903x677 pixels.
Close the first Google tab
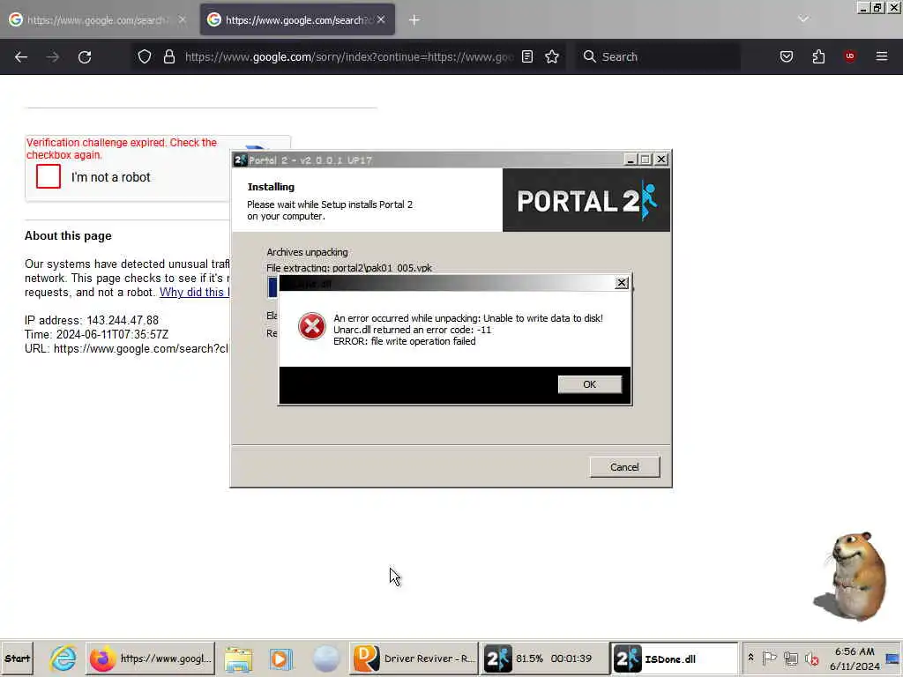(182, 19)
